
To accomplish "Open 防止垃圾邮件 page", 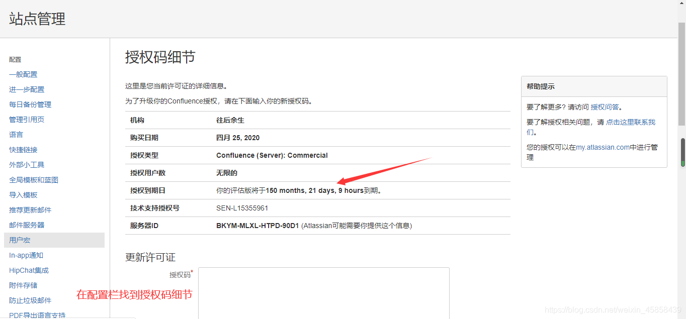I will click(x=30, y=300).
